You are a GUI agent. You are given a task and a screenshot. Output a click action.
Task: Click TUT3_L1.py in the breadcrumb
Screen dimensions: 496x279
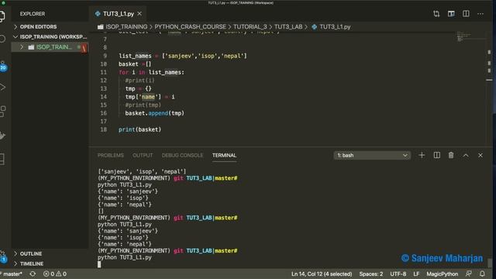point(335,27)
